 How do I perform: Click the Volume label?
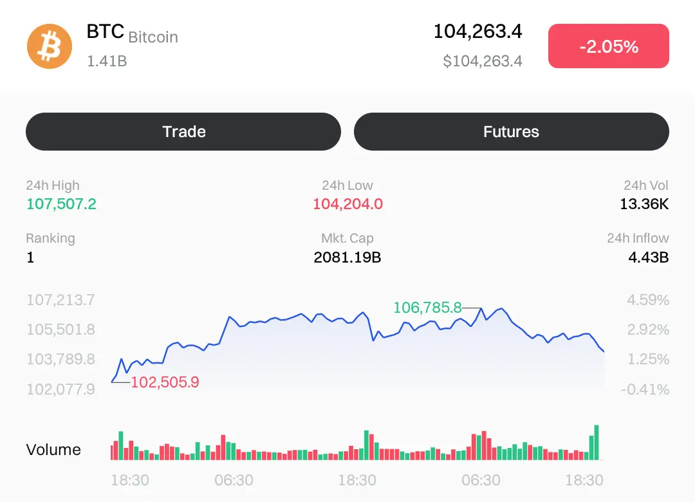(x=53, y=450)
